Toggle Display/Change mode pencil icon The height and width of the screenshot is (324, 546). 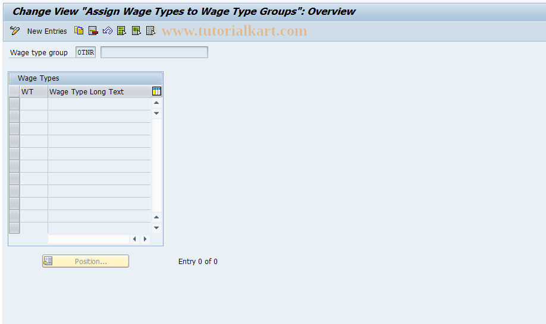(x=15, y=31)
